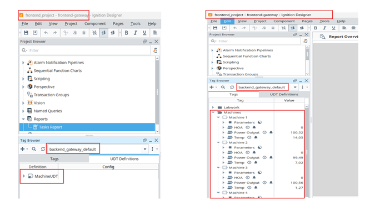385x211 pixels.
Task: Collapse the Machines folder in tag tree
Action: click(213, 112)
